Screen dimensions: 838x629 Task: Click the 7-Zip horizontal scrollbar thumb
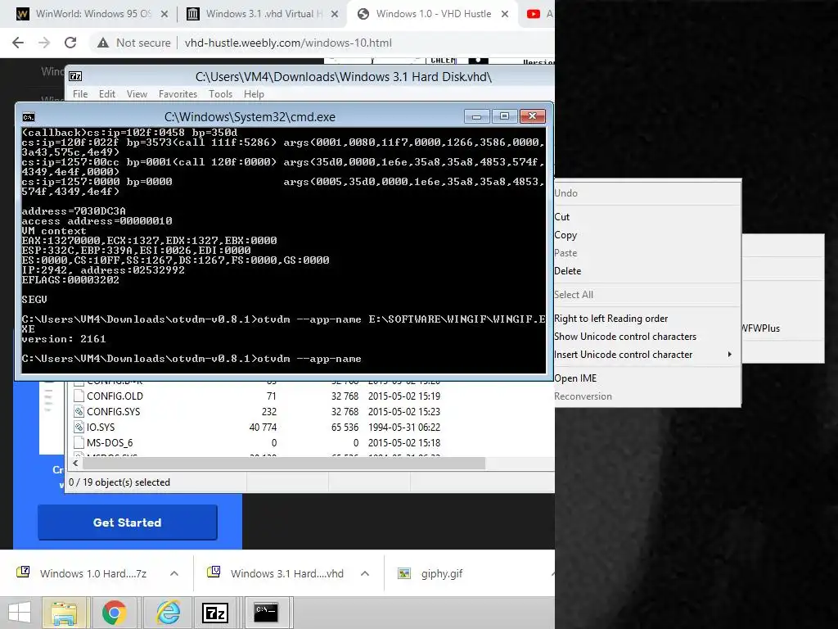283,464
